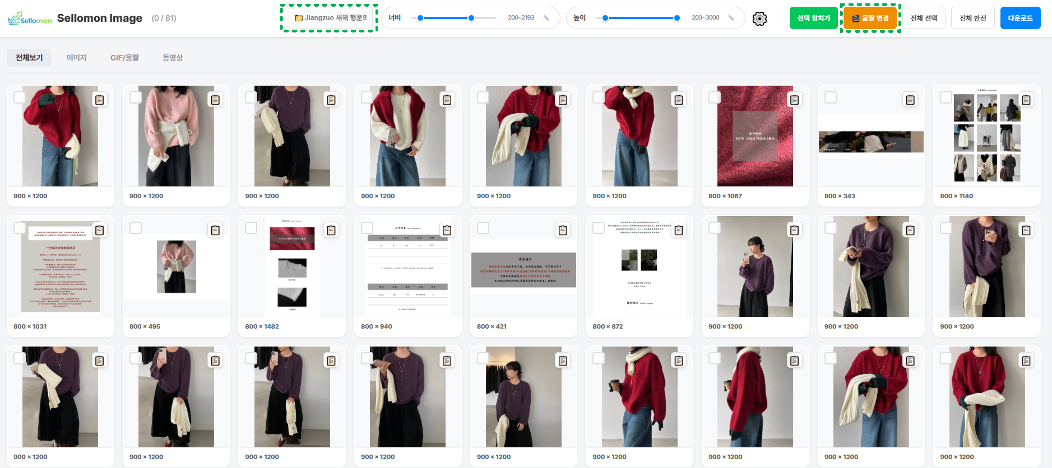Open the 800 × 421 gray notice thumbnail
Screen dimensions: 1052x468
tap(523, 266)
